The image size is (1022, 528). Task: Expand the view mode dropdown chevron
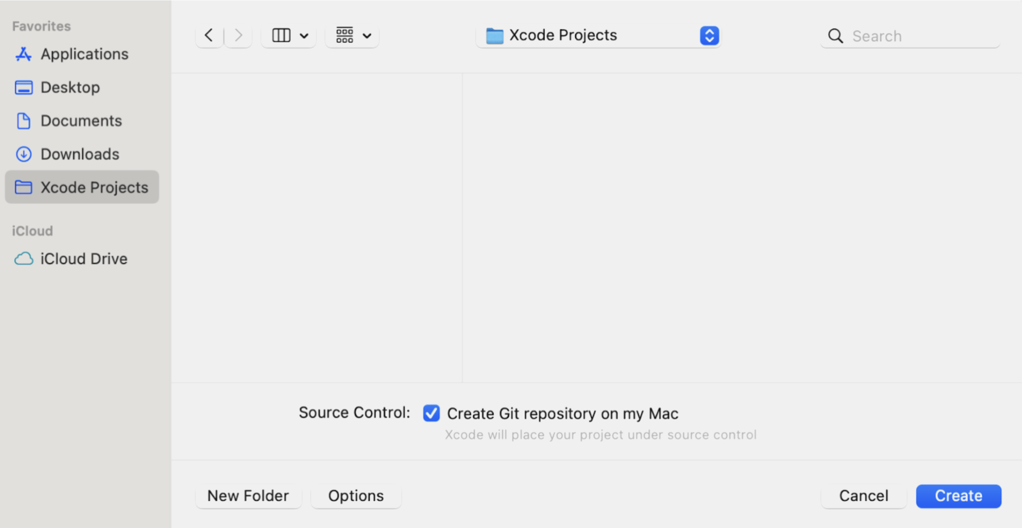click(304, 36)
